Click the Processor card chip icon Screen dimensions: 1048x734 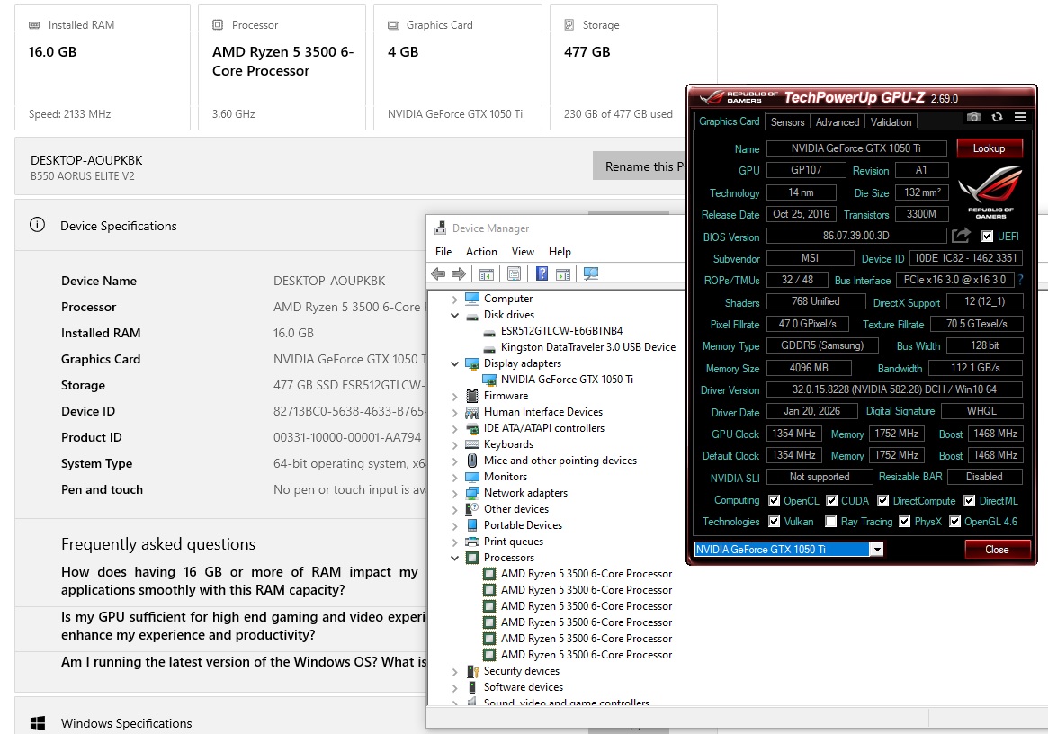click(x=217, y=24)
